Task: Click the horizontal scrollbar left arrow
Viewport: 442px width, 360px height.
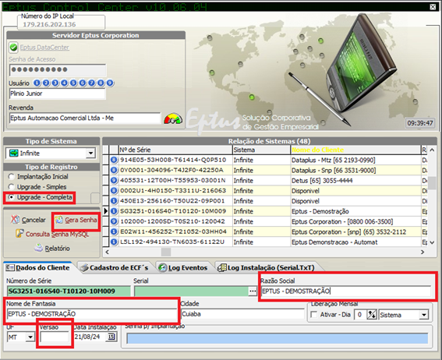Action: click(x=107, y=252)
